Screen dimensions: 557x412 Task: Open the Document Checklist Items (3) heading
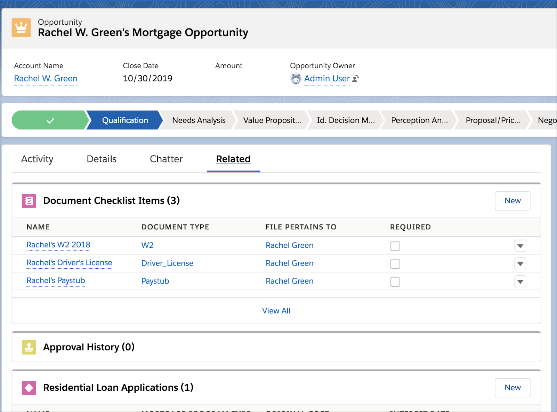tap(112, 201)
